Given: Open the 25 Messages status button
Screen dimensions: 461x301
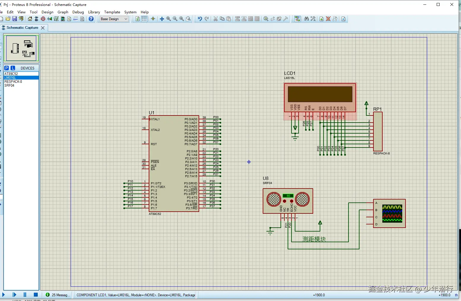Looking at the screenshot, I should pyautogui.click(x=58, y=295).
